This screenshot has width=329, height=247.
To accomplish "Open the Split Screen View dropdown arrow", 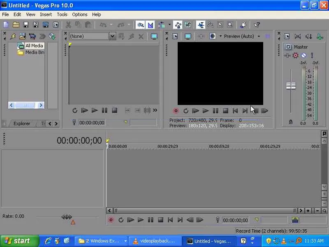I will (220, 36).
